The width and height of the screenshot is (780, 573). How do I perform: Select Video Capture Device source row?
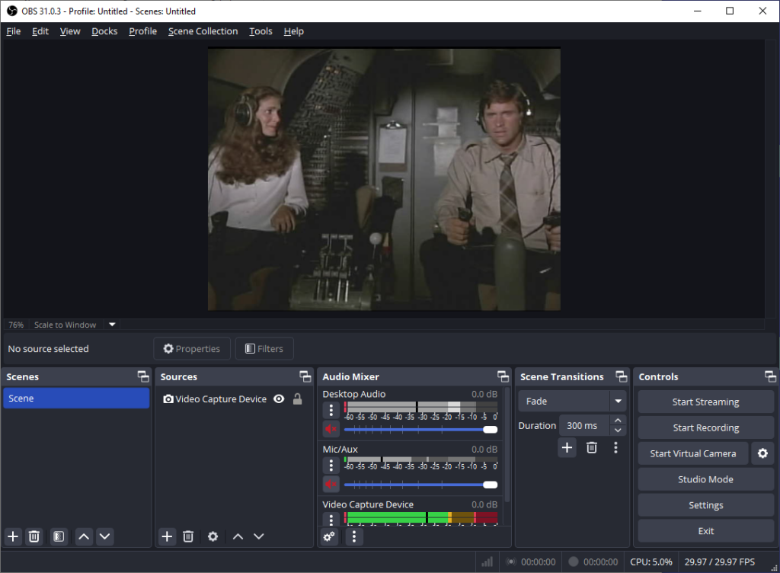pos(233,399)
